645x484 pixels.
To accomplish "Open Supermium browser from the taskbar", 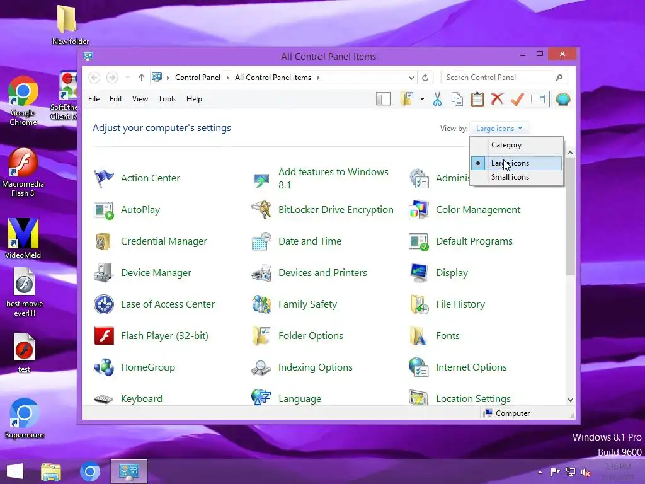I will (x=90, y=471).
